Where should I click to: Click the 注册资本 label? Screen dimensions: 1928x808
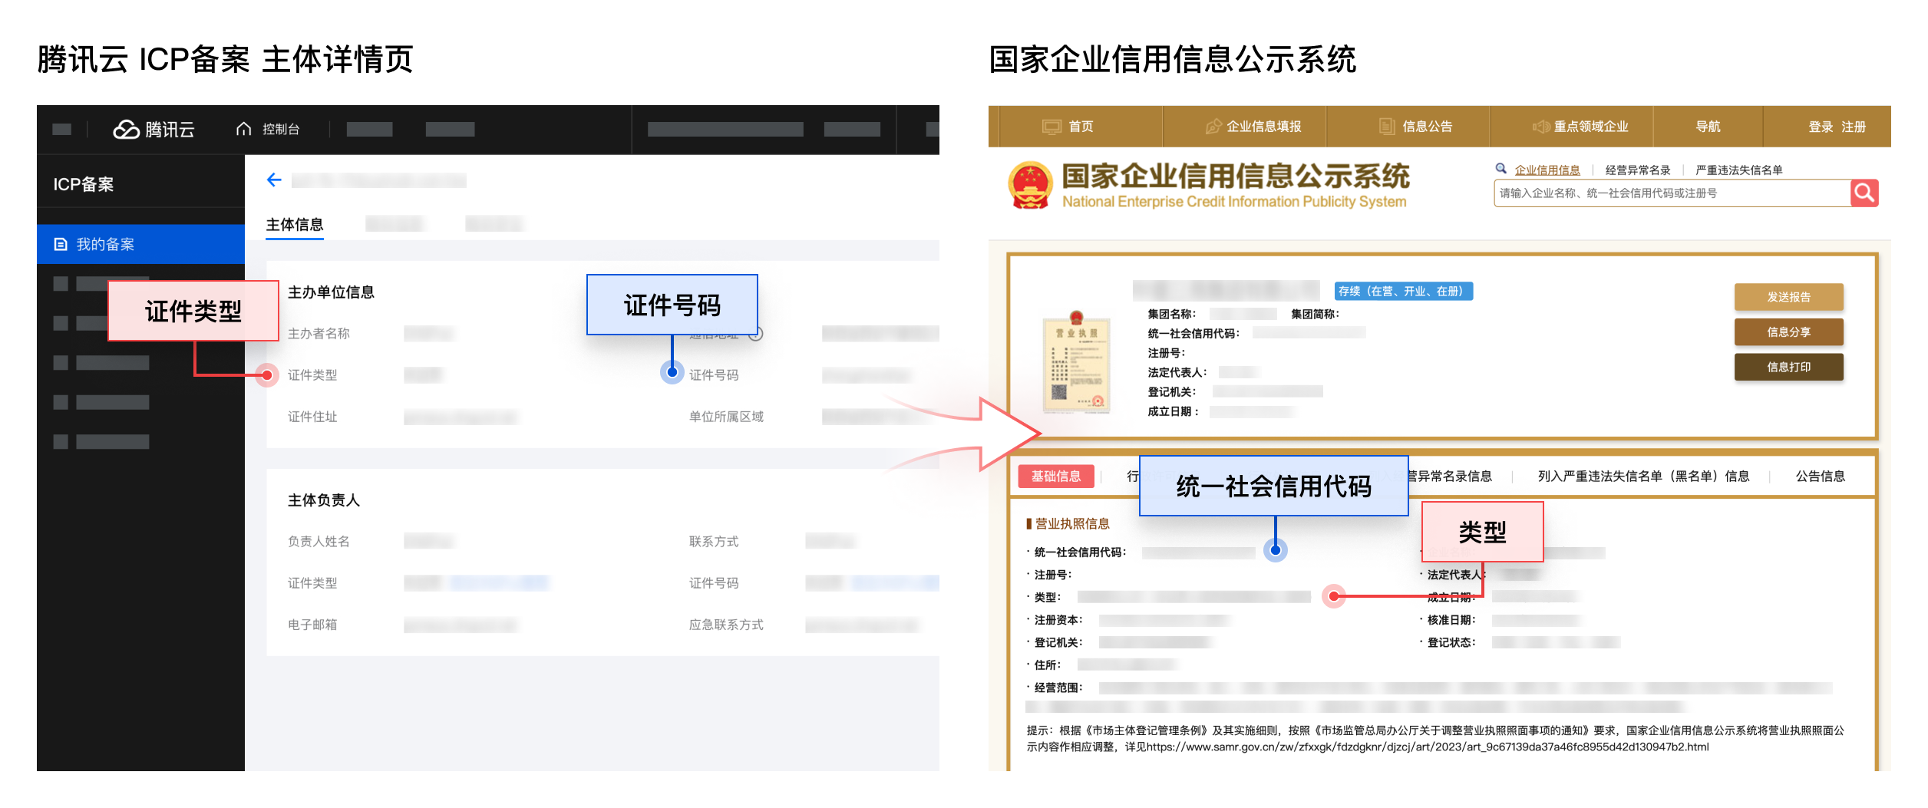point(1058,620)
